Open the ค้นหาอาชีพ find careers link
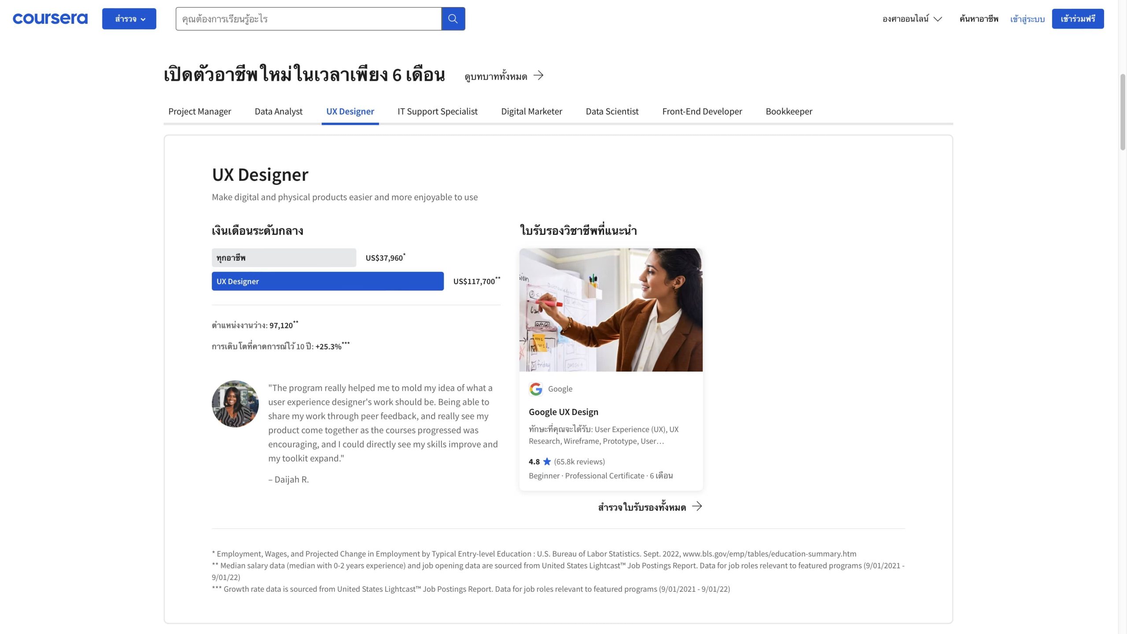 [x=979, y=19]
